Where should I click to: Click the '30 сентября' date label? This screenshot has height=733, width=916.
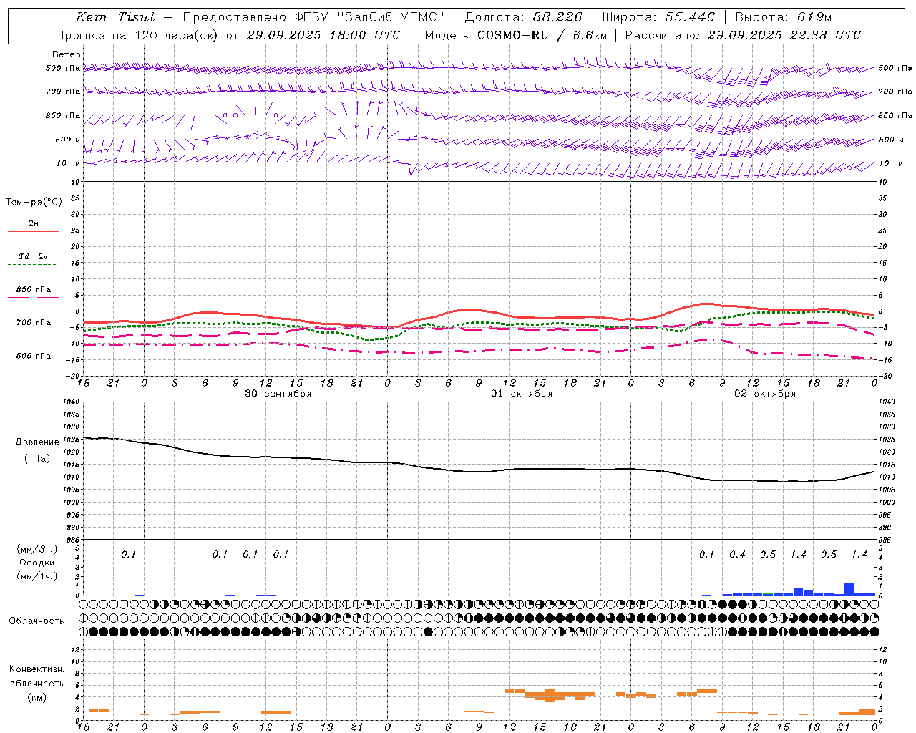pos(278,394)
